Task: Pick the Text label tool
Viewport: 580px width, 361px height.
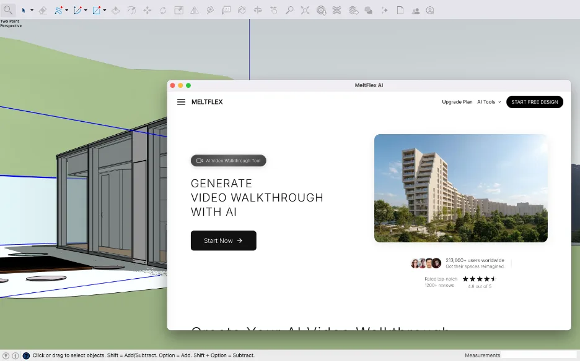Action: coord(226,11)
